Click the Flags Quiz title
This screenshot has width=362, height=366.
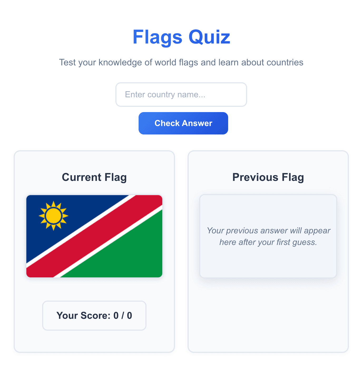point(182,37)
